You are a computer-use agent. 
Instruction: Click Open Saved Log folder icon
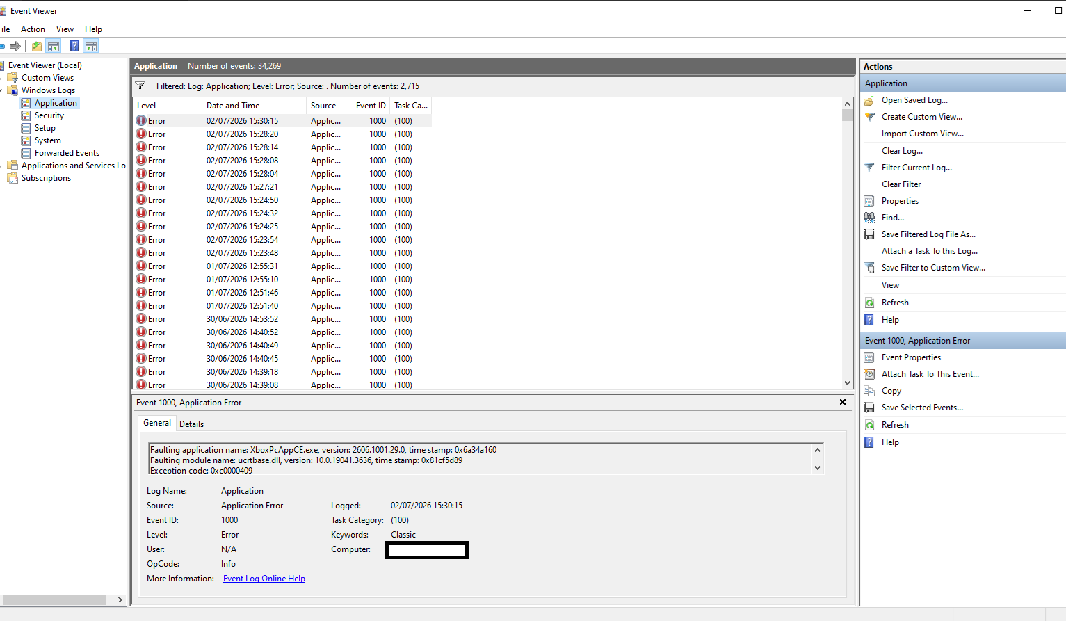pos(869,100)
